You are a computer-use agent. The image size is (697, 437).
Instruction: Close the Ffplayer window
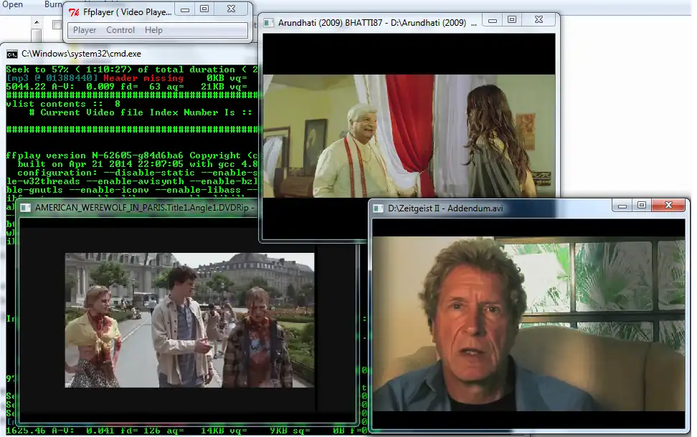coord(232,9)
